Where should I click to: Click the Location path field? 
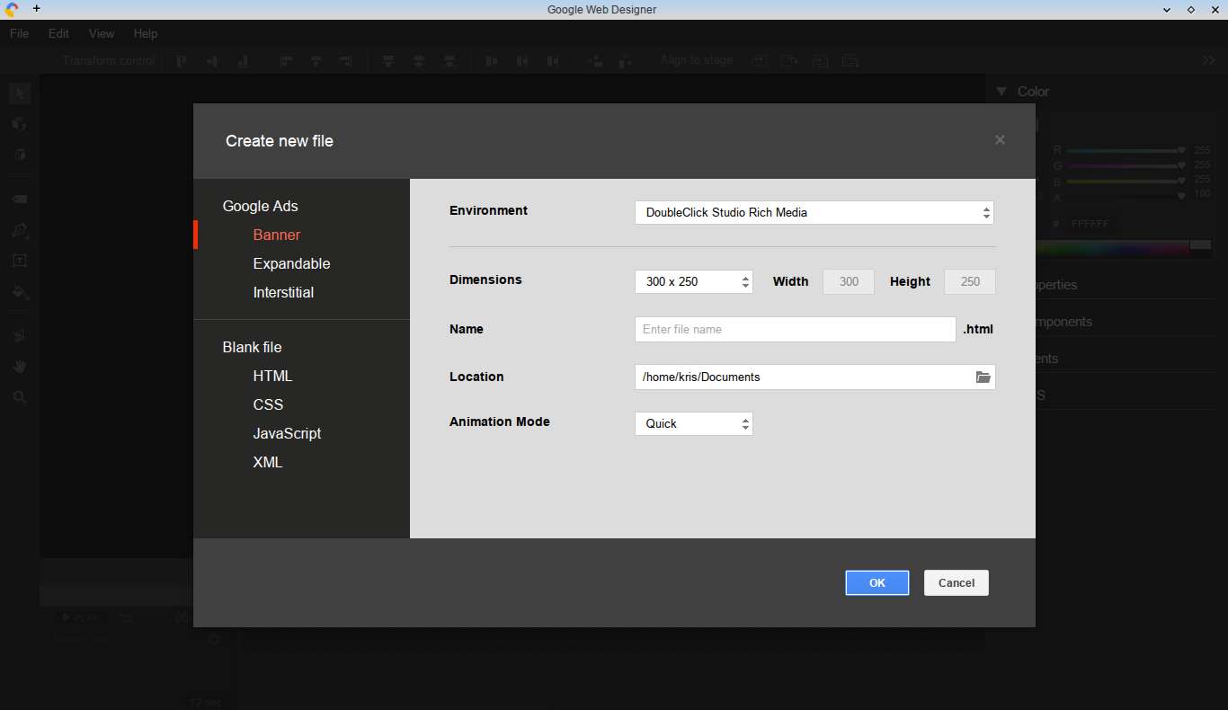click(815, 377)
